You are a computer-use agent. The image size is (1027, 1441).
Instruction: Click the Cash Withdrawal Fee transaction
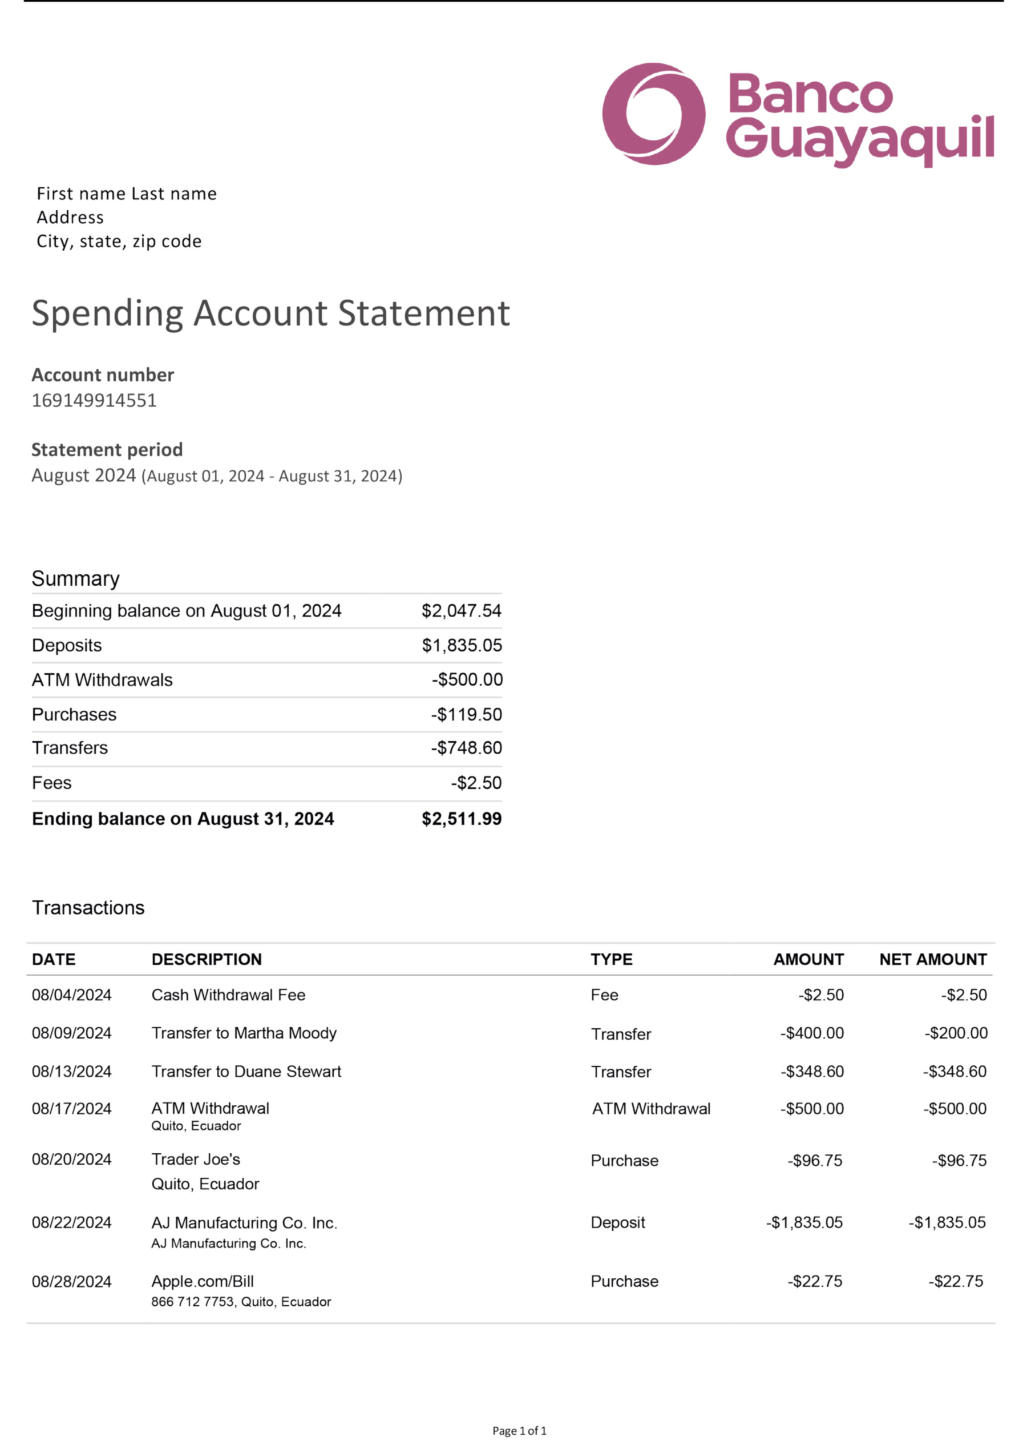228,995
